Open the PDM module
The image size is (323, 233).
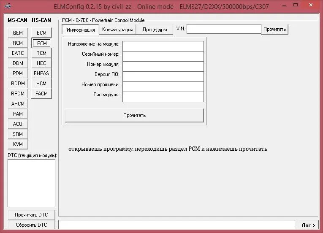[x=18, y=73]
